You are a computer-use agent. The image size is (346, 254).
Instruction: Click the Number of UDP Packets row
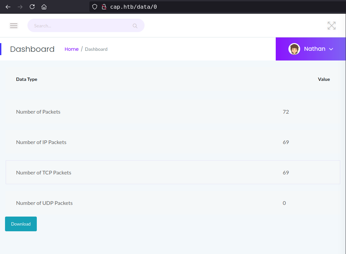[173, 203]
